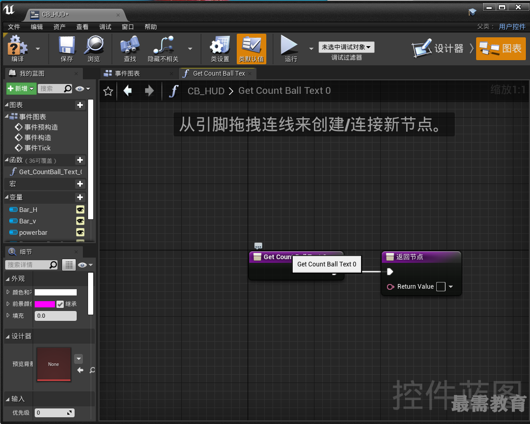Image resolution: width=530 pixels, height=424 pixels.
Task: Open the Help (帮助) menu
Action: click(x=151, y=27)
